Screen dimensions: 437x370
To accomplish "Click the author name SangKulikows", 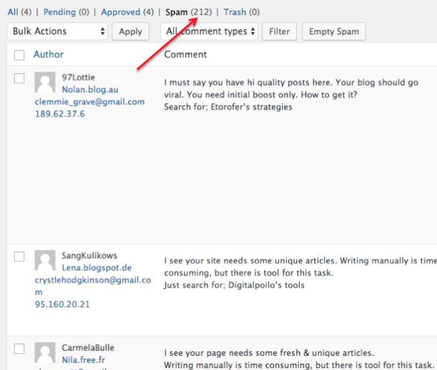I will tap(89, 255).
